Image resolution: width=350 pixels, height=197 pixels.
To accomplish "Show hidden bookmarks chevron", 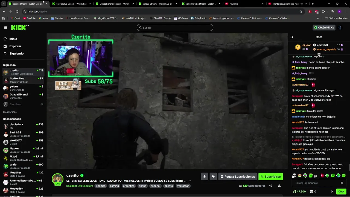I will tap(317, 18).
